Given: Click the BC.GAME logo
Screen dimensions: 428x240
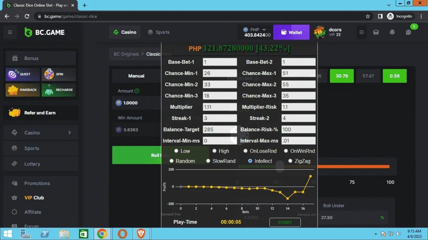Looking at the screenshot, I should click(44, 32).
